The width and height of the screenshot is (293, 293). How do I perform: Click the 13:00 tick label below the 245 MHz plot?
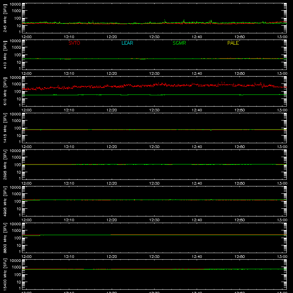282,37
